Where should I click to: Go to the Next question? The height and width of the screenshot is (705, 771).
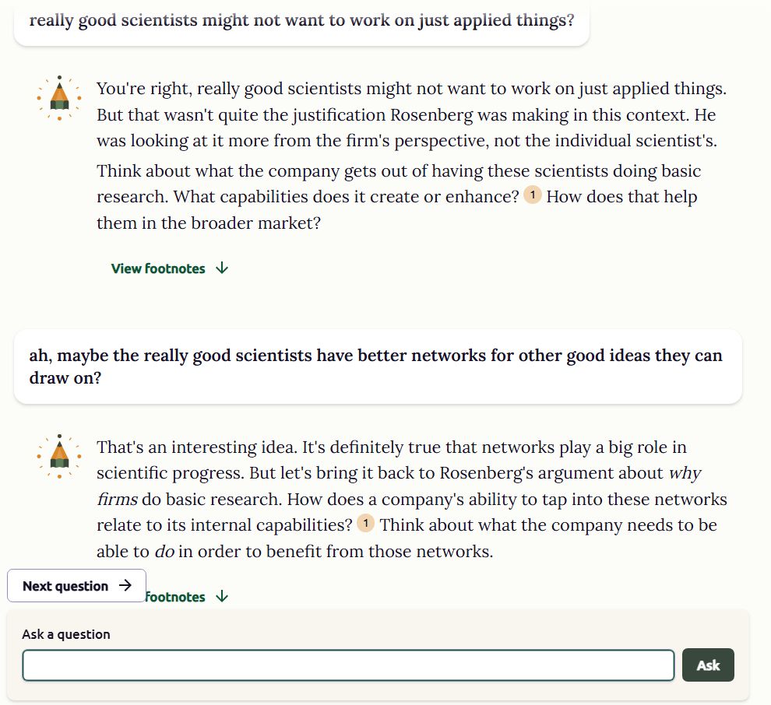click(x=76, y=586)
